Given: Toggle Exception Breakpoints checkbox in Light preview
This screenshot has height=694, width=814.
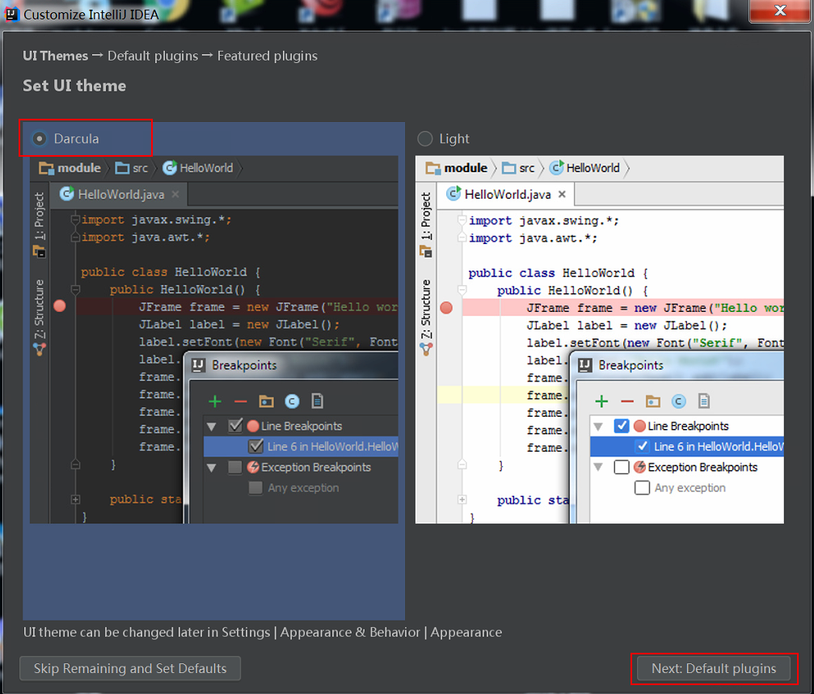Looking at the screenshot, I should point(622,467).
